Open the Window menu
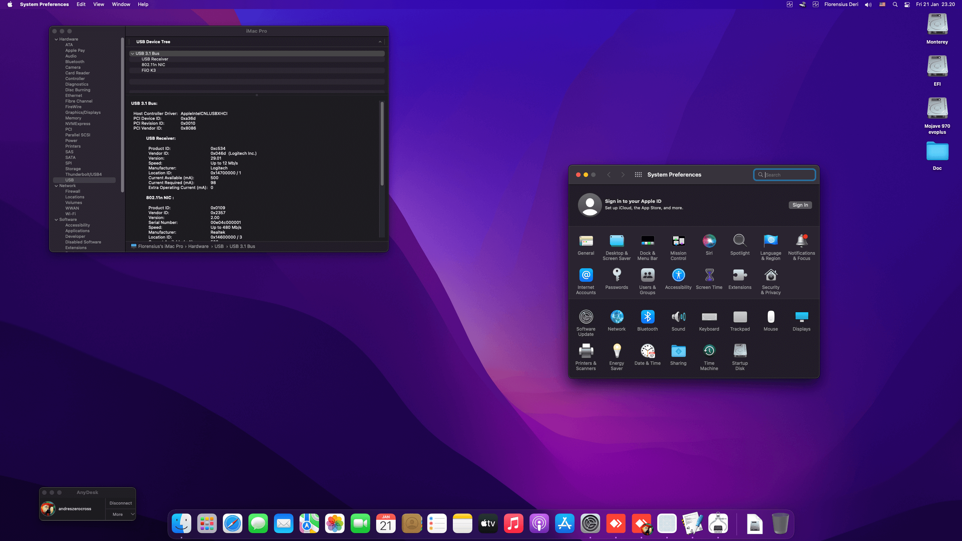962x541 pixels. [121, 5]
